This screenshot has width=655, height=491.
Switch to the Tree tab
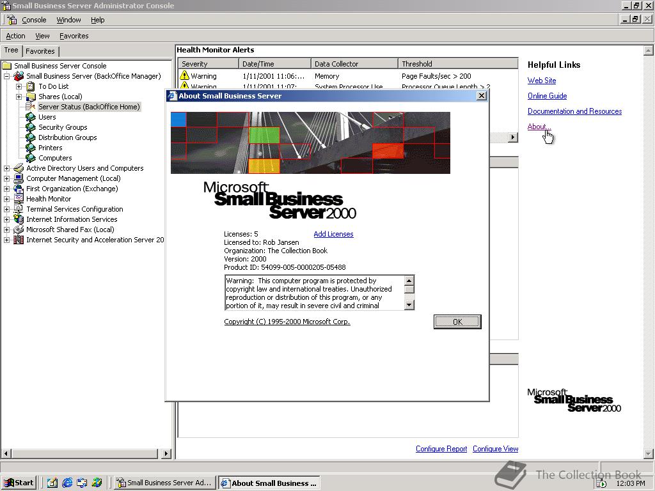12,50
